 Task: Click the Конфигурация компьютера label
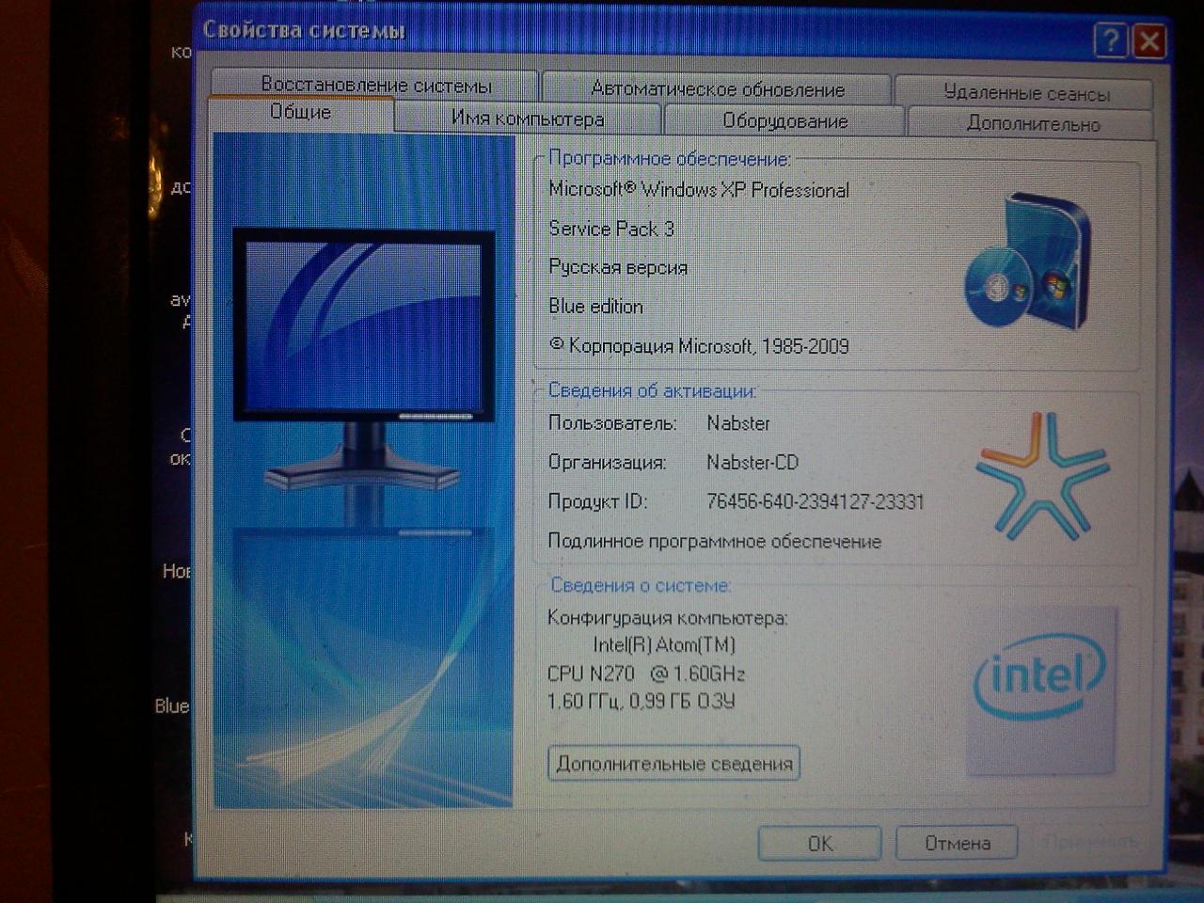667,618
